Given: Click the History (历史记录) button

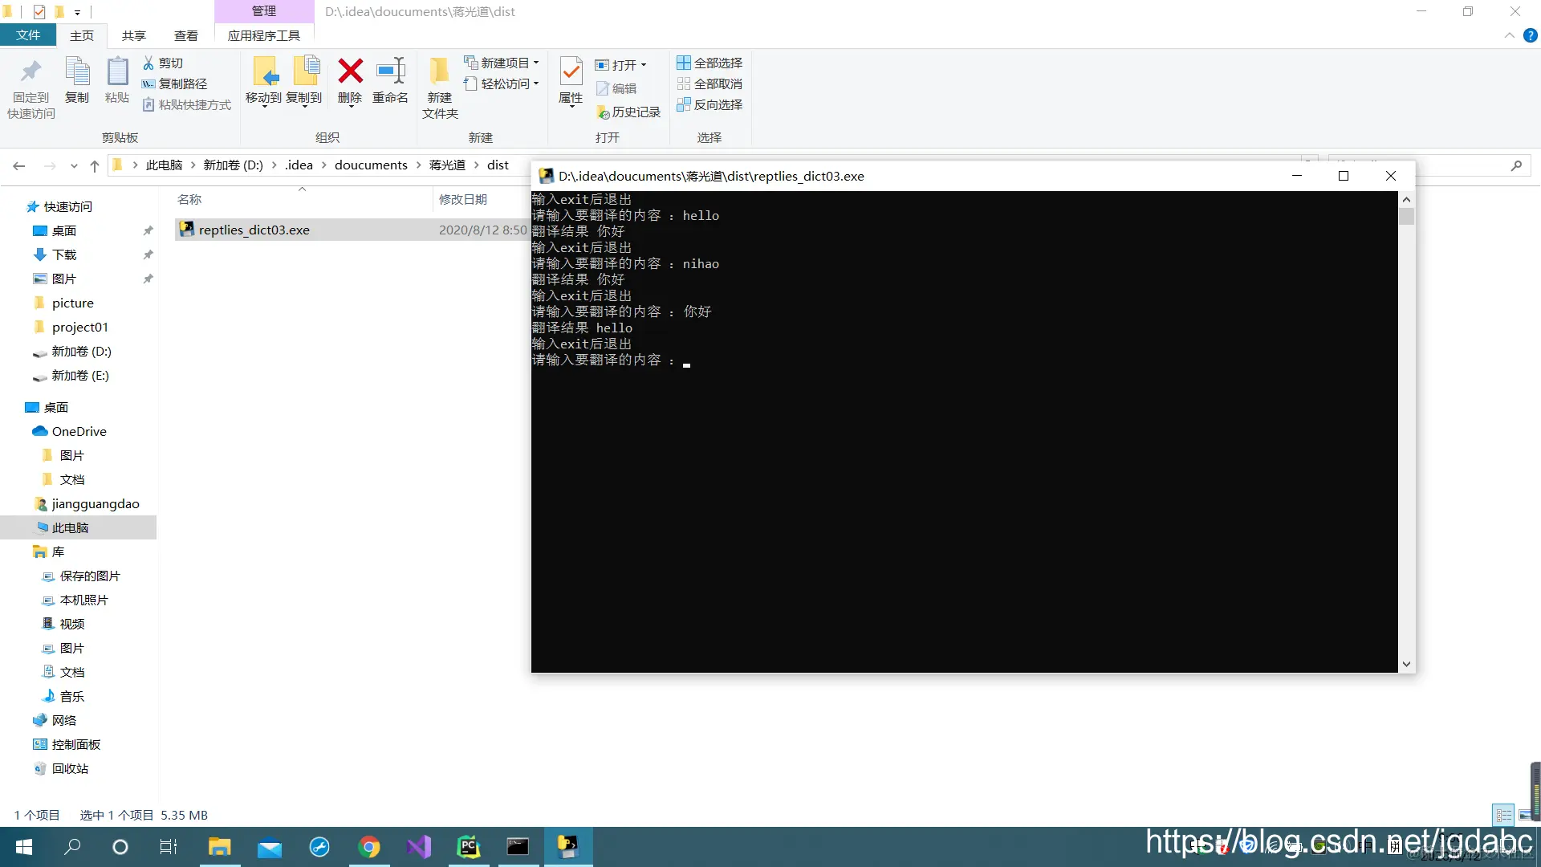Looking at the screenshot, I should pyautogui.click(x=628, y=112).
